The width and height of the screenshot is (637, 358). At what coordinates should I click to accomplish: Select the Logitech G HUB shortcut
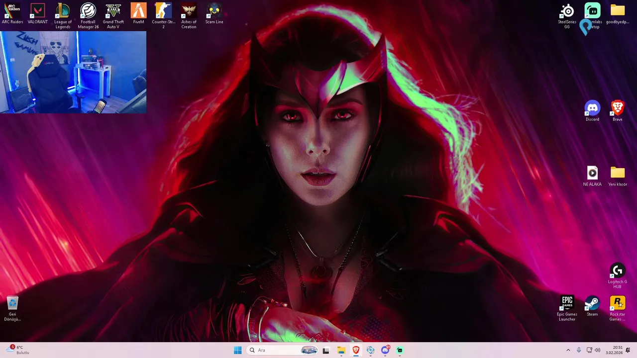pyautogui.click(x=618, y=275)
